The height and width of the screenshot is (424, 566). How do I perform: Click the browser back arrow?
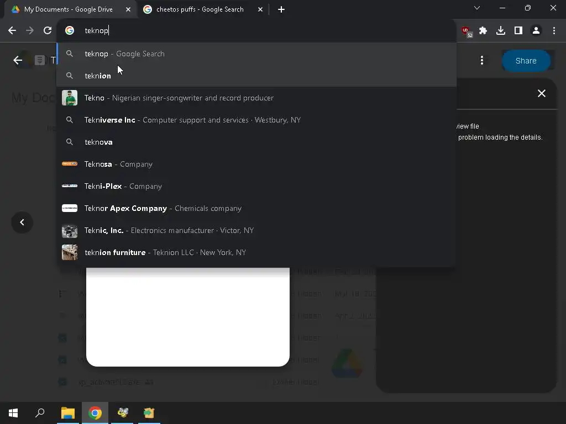point(12,31)
